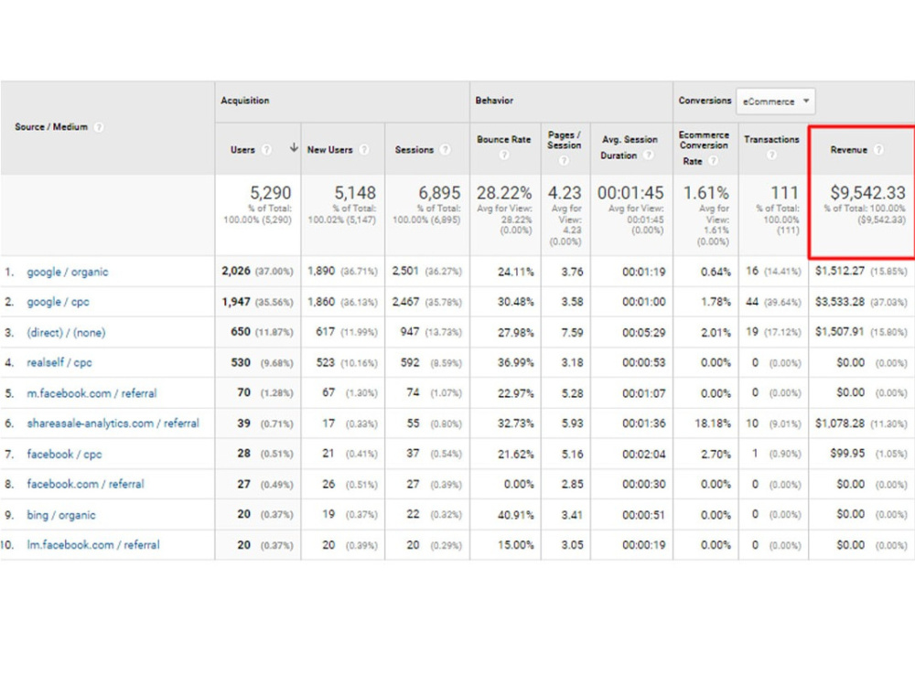Click the Behavior group header

coord(494,101)
